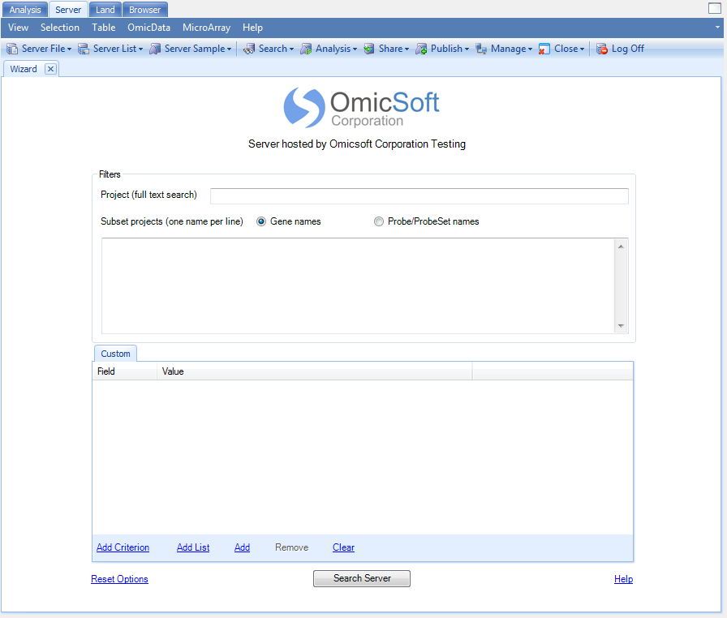The height and width of the screenshot is (618, 727).
Task: Expand the Search dropdown arrow
Action: [x=291, y=49]
